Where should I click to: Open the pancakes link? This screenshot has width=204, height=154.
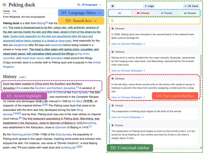(x=57, y=58)
